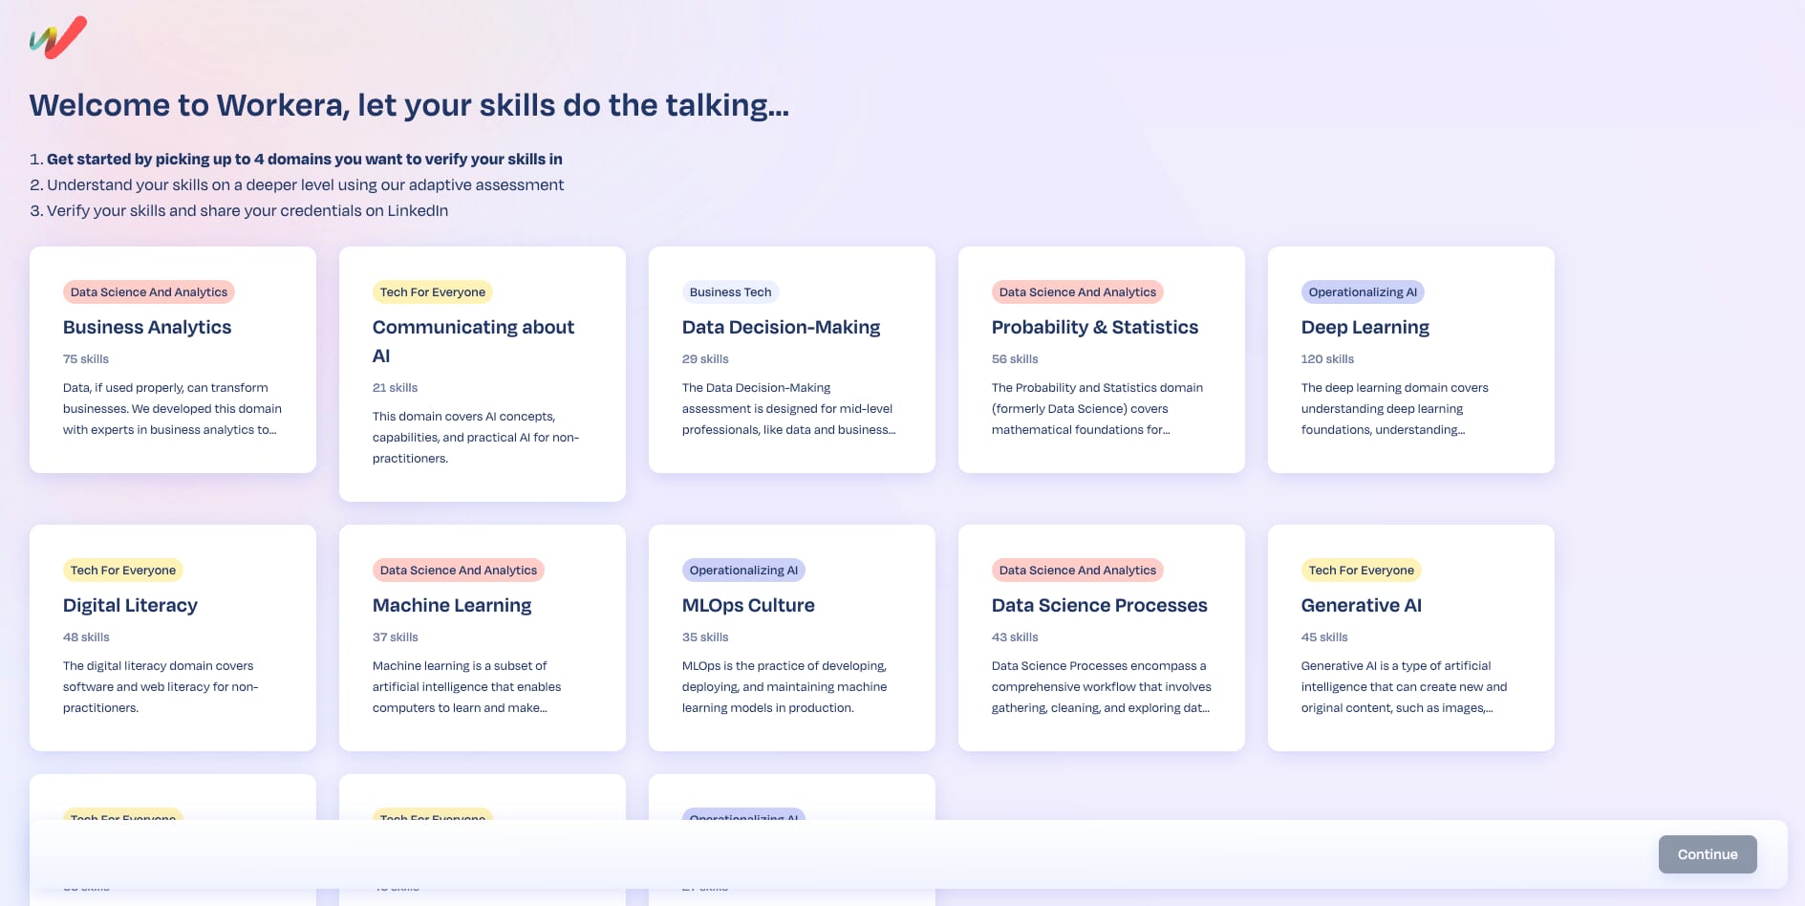This screenshot has height=906, width=1805.
Task: Click the '45 skills' text
Action: point(1324,637)
